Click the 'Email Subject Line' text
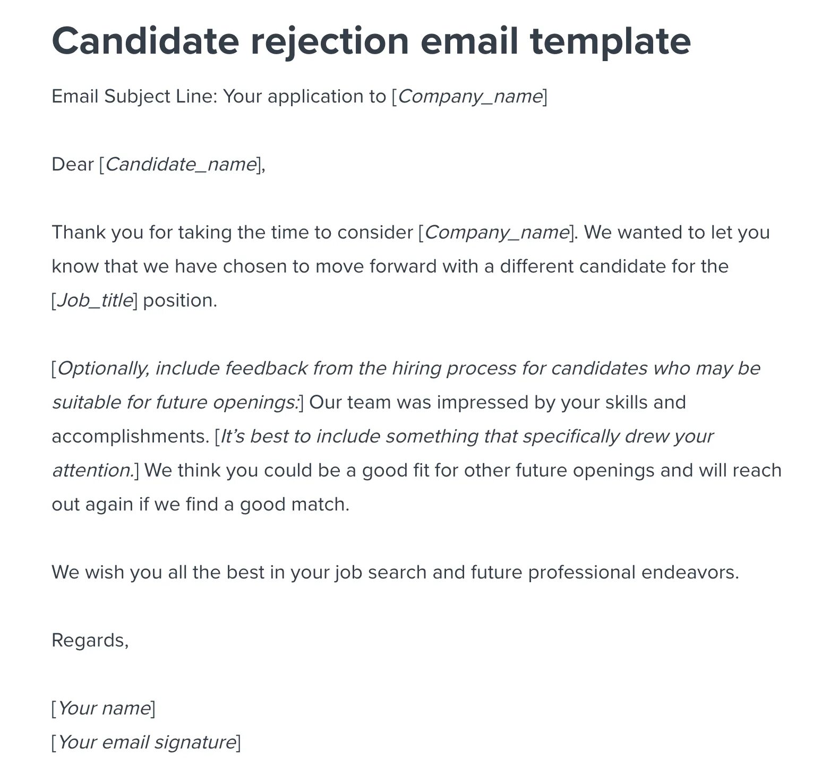This screenshot has width=830, height=783. point(133,96)
